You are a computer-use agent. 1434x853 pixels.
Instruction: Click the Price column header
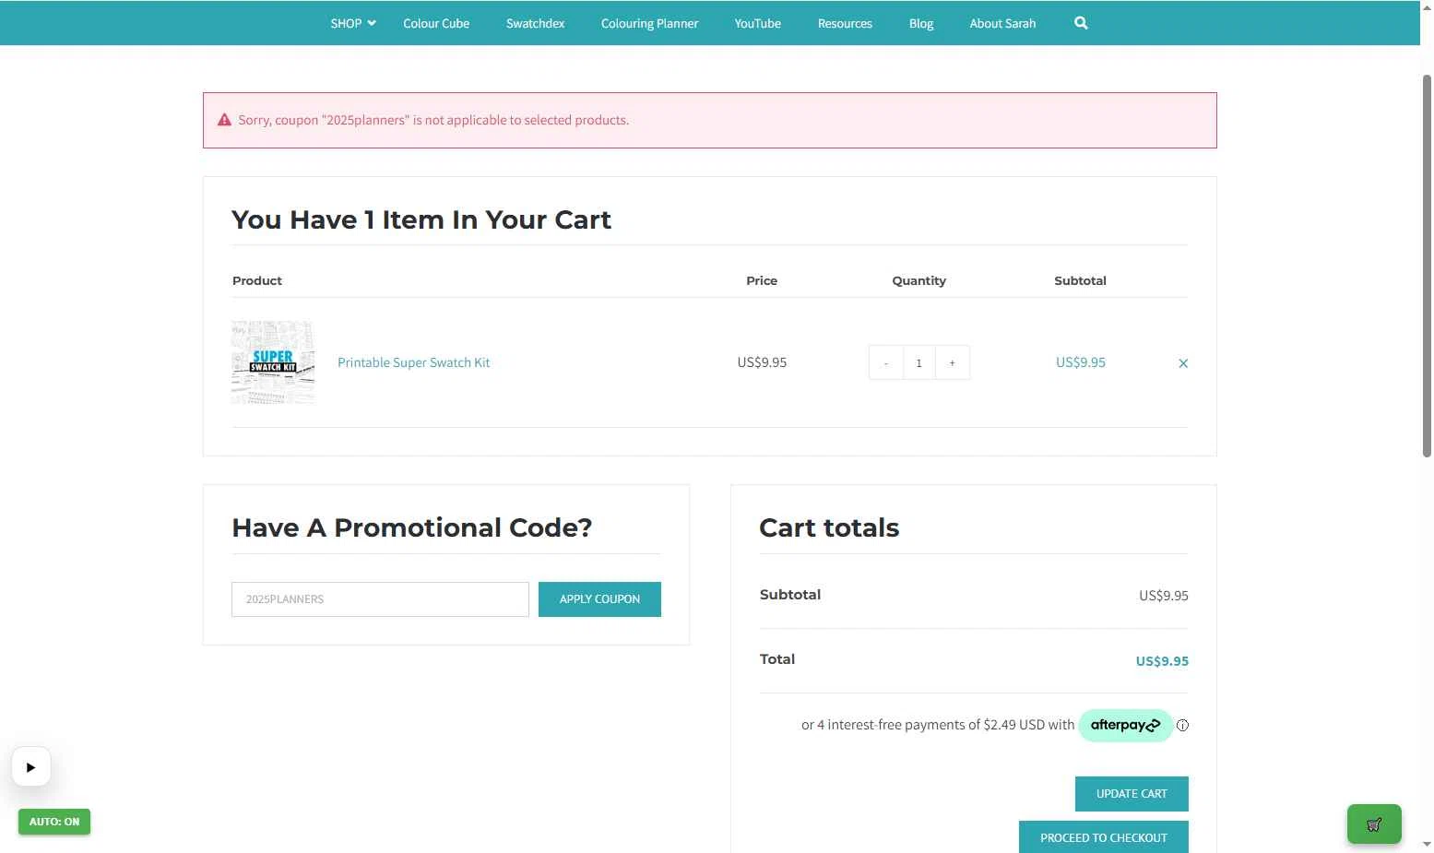coord(762,280)
